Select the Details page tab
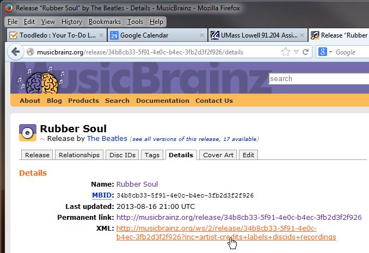The image size is (369, 253). [181, 155]
